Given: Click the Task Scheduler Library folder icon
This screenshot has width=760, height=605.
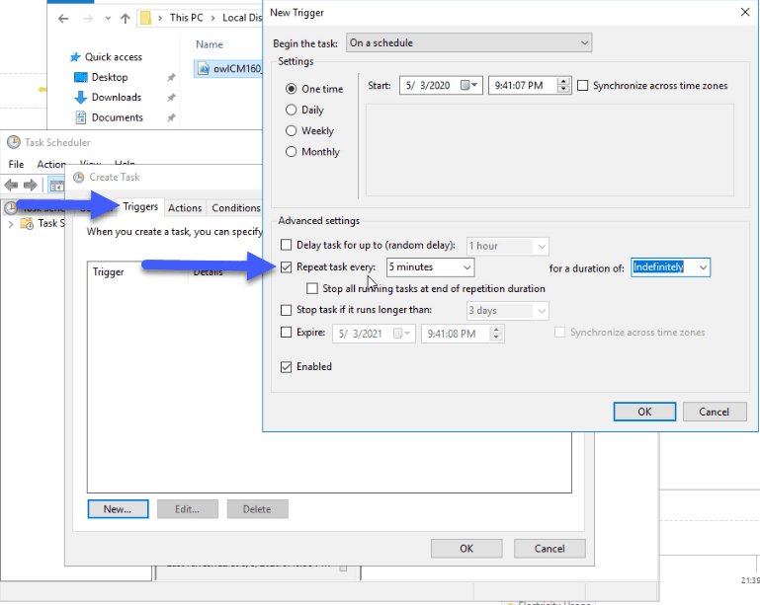Looking at the screenshot, I should click(x=27, y=224).
